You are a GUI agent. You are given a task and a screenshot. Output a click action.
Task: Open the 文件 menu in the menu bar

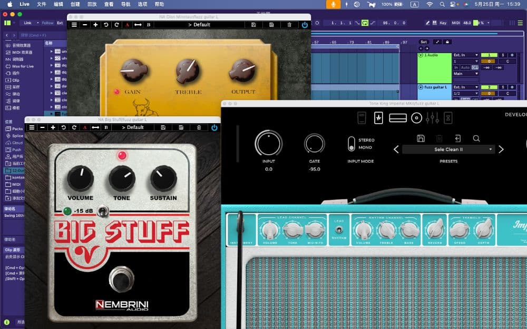click(x=41, y=4)
